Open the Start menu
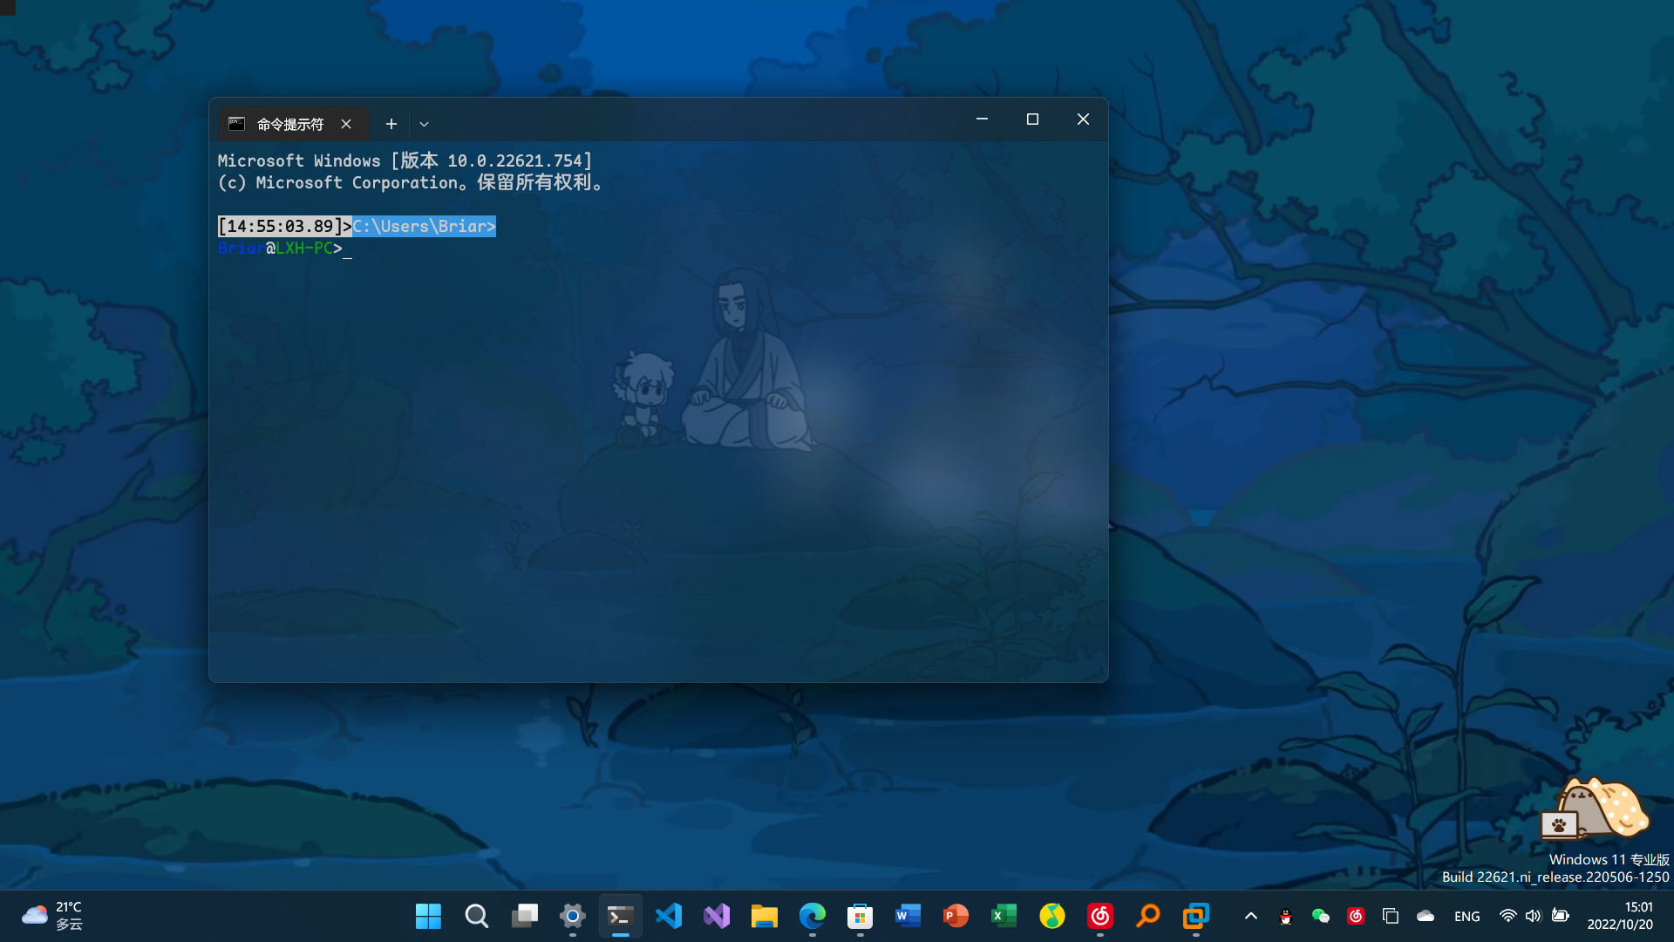Viewport: 1674px width, 942px height. [428, 916]
